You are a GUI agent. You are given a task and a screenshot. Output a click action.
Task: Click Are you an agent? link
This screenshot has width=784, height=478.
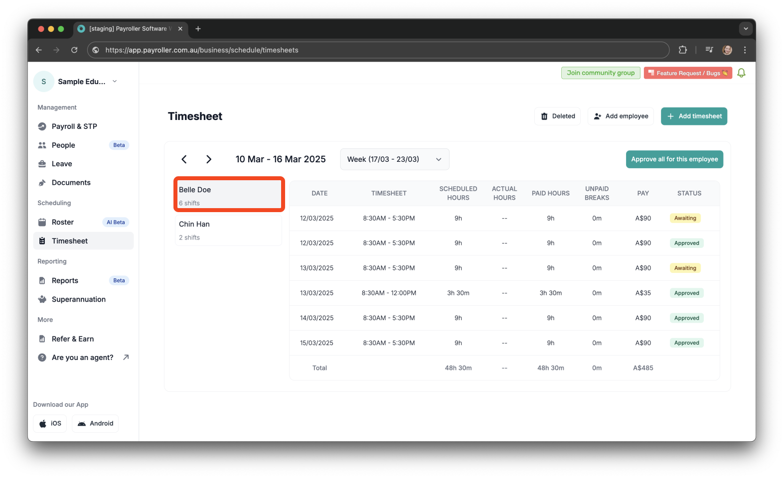83,358
